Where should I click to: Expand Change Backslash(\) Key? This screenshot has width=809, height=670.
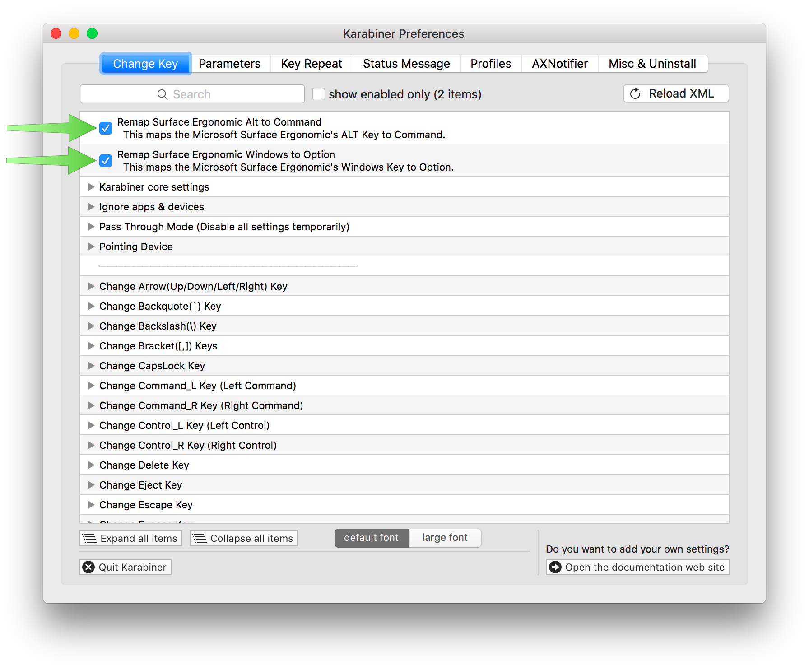click(91, 326)
